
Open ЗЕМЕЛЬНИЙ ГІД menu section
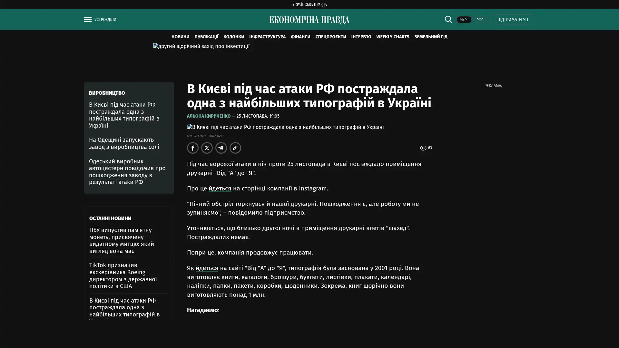click(431, 37)
